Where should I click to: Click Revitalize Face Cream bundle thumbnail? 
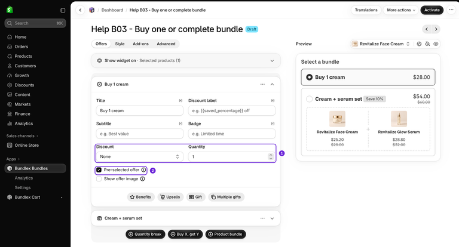pos(337,119)
